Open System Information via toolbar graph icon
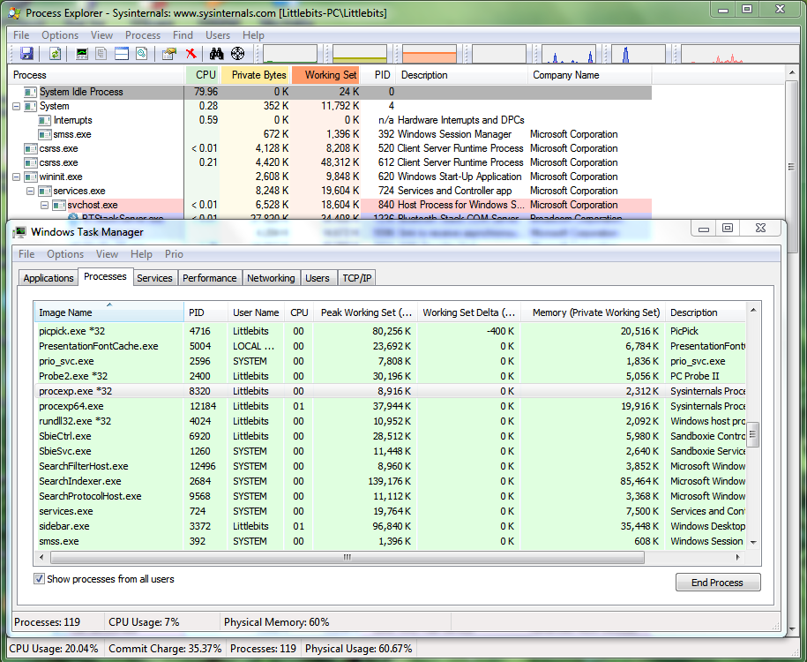This screenshot has width=807, height=662. [83, 54]
